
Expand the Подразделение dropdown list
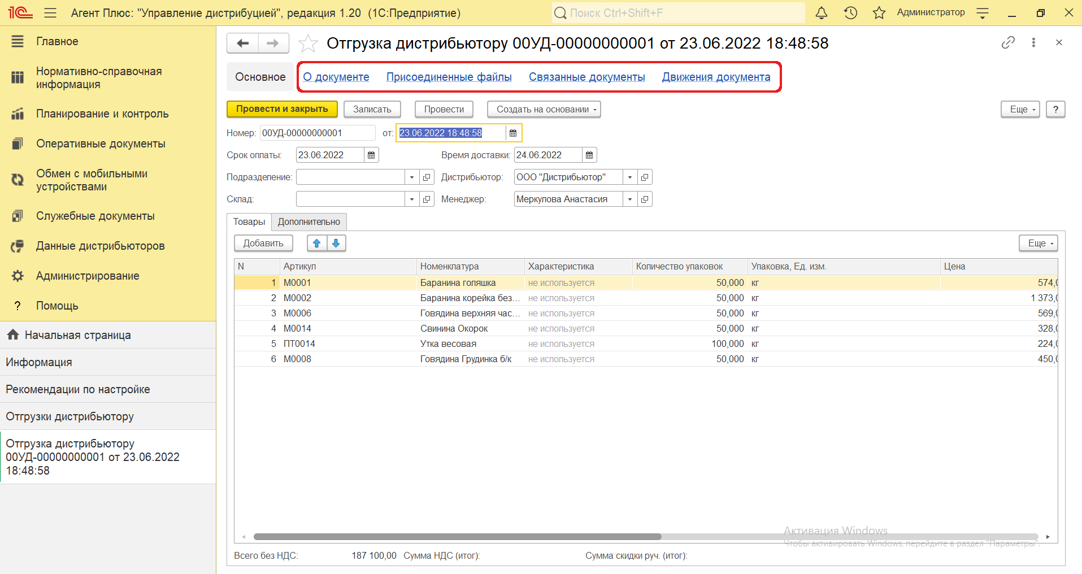tap(412, 177)
